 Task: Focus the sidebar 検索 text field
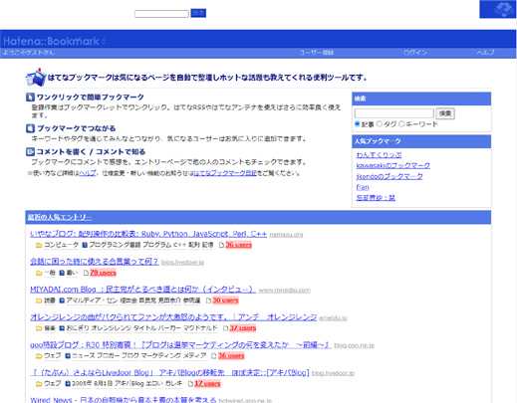394,113
